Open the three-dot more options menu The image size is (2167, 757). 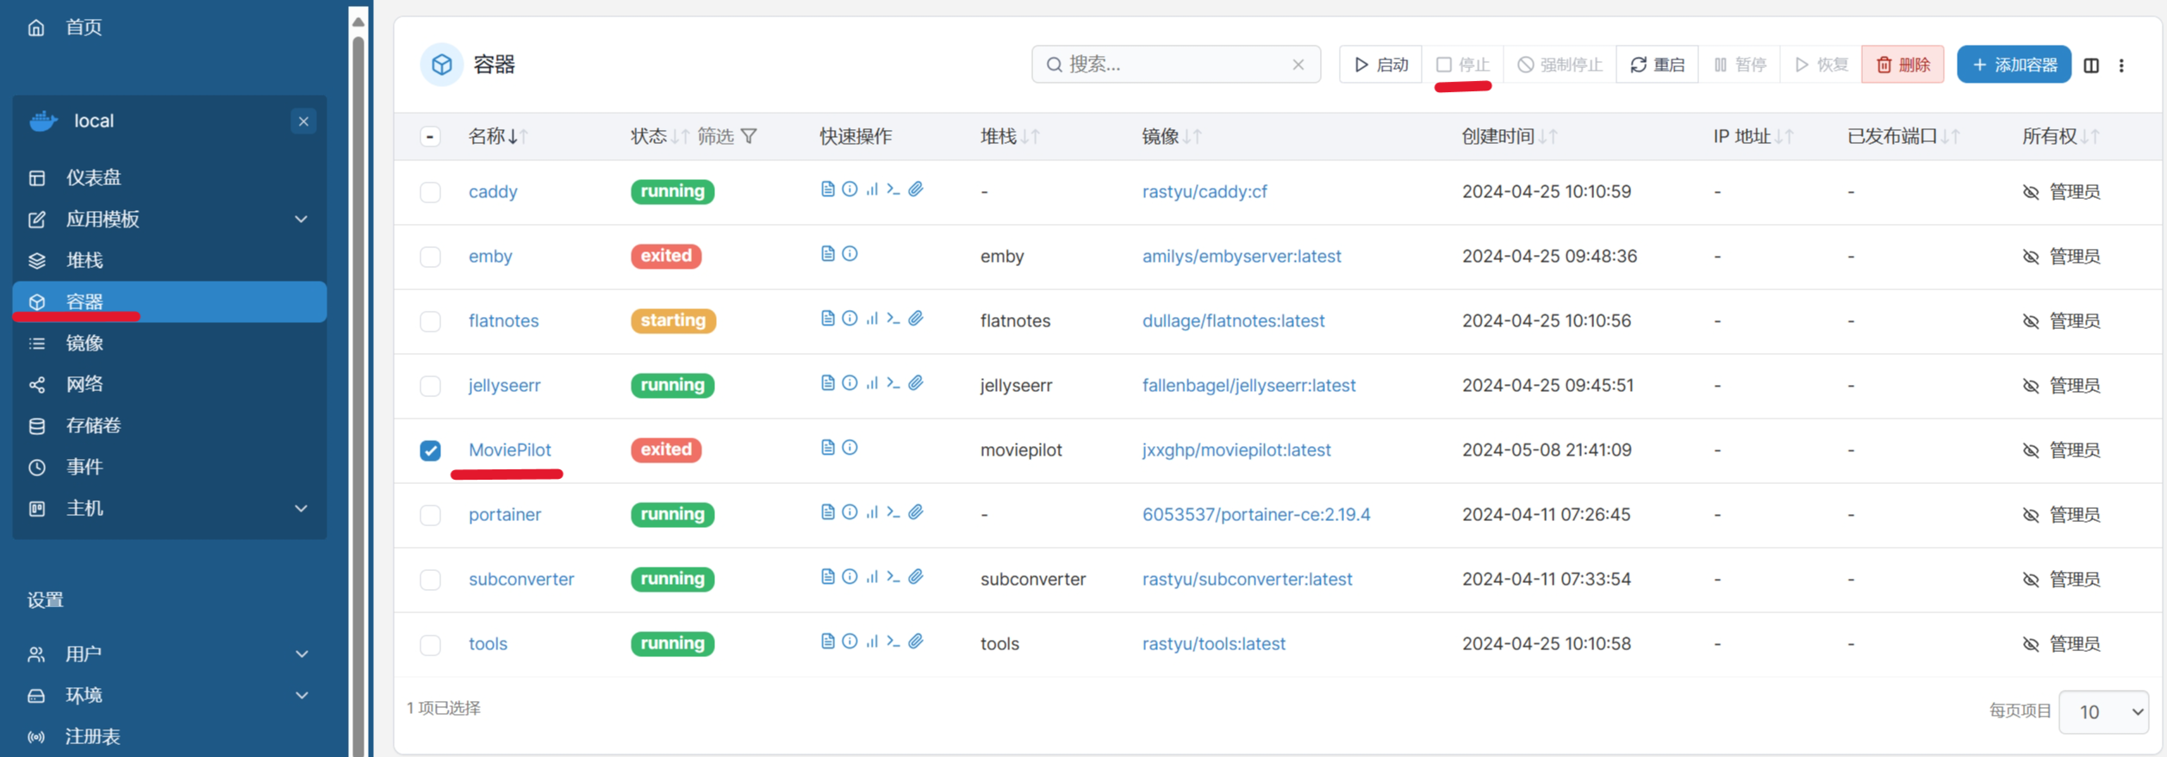2121,65
